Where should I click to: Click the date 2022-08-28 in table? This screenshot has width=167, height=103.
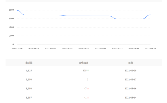click(x=130, y=70)
